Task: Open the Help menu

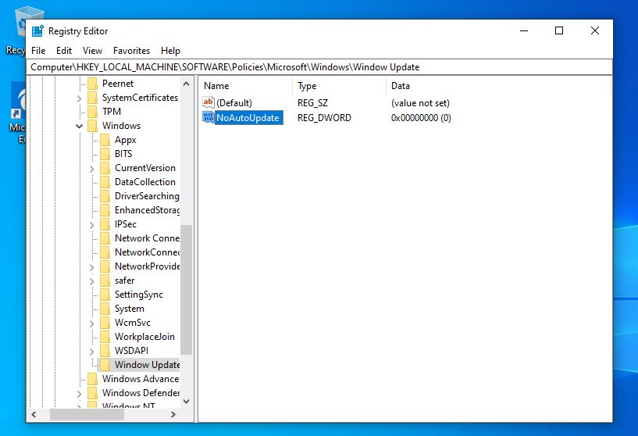Action: [170, 51]
